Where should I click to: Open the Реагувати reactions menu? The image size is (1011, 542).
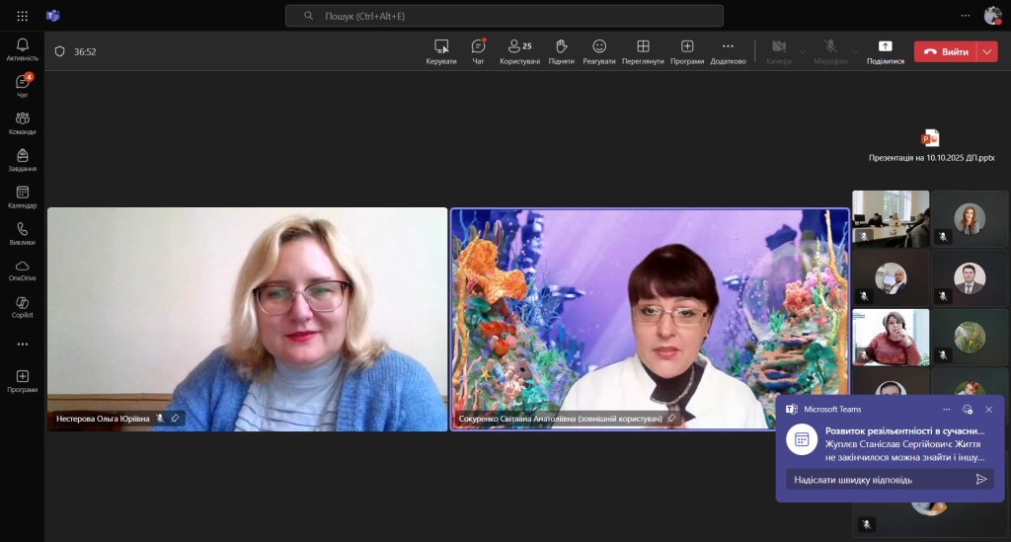click(x=598, y=51)
